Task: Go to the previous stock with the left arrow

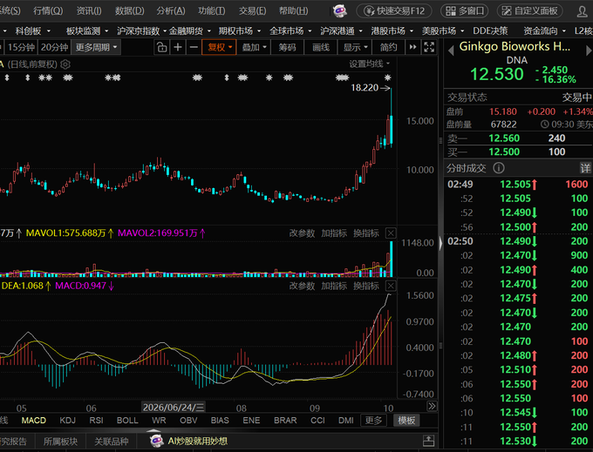Action: pos(451,51)
